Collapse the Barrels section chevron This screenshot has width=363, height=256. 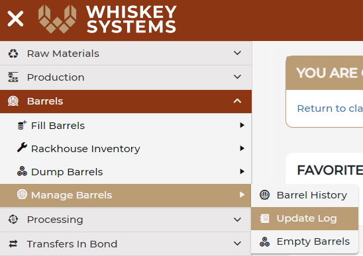click(237, 101)
